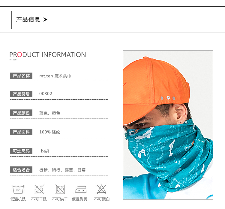Click the product number 00802

(x=46, y=94)
